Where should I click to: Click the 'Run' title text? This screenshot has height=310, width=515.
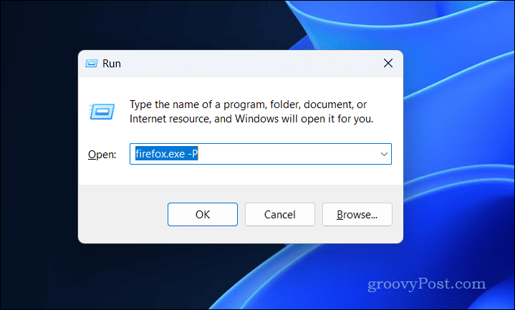click(x=111, y=64)
